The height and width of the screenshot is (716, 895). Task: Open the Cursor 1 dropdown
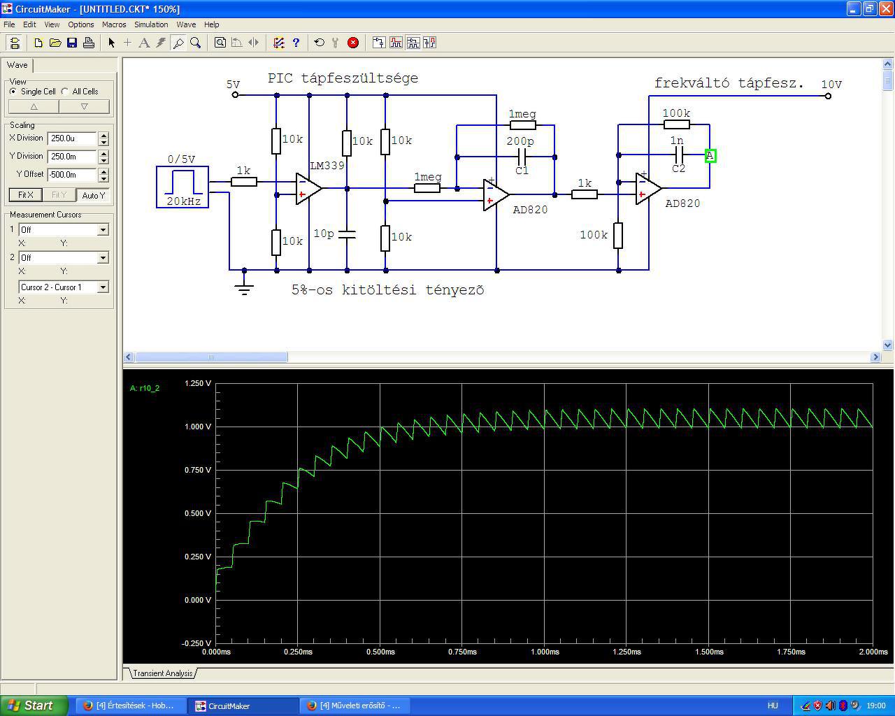103,229
